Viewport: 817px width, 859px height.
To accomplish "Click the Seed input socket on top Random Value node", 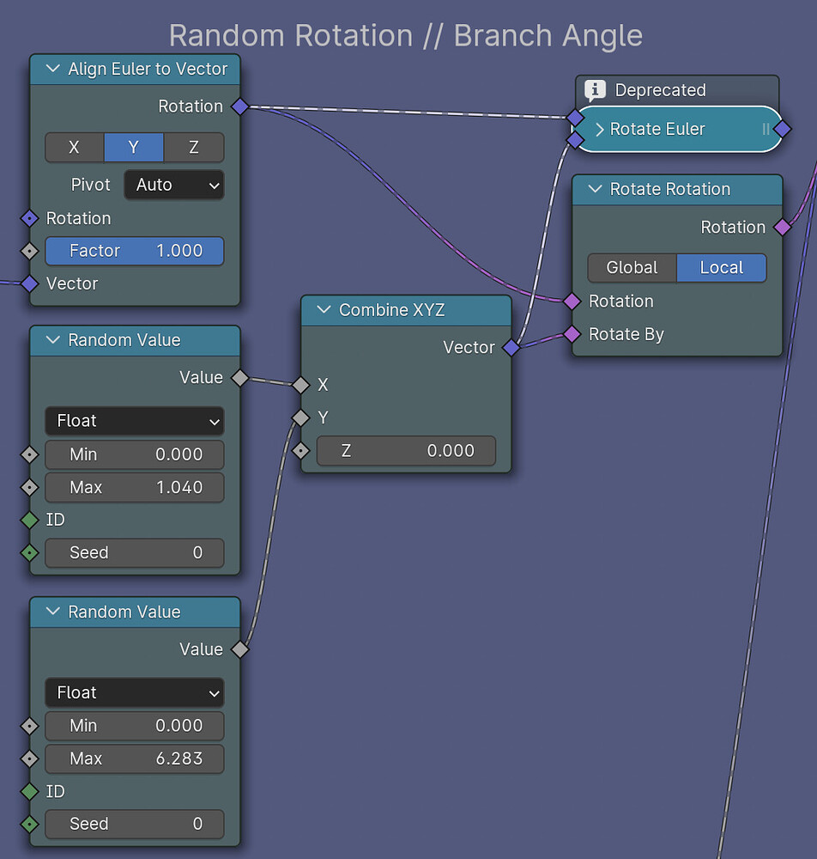I will (x=29, y=552).
